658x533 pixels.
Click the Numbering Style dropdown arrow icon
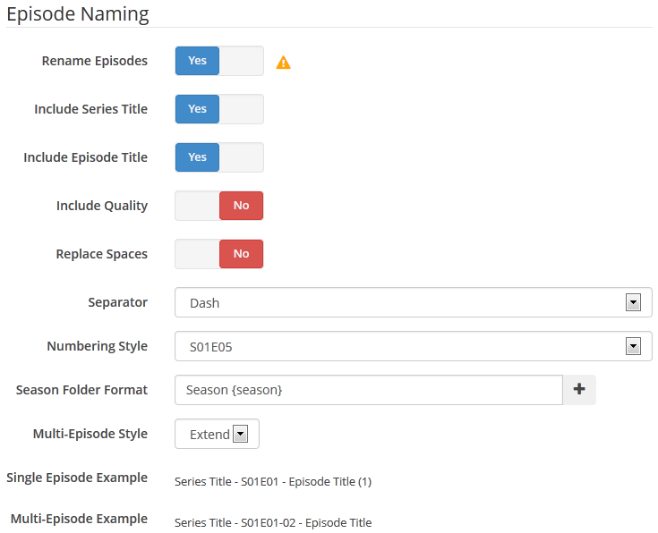pyautogui.click(x=633, y=346)
